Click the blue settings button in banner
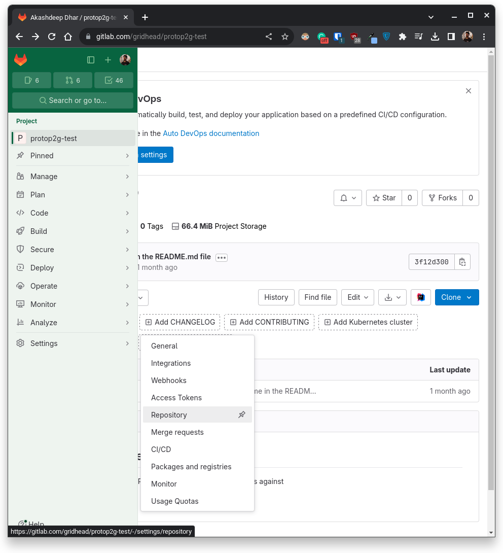Viewport: 503px width, 553px height. (156, 155)
